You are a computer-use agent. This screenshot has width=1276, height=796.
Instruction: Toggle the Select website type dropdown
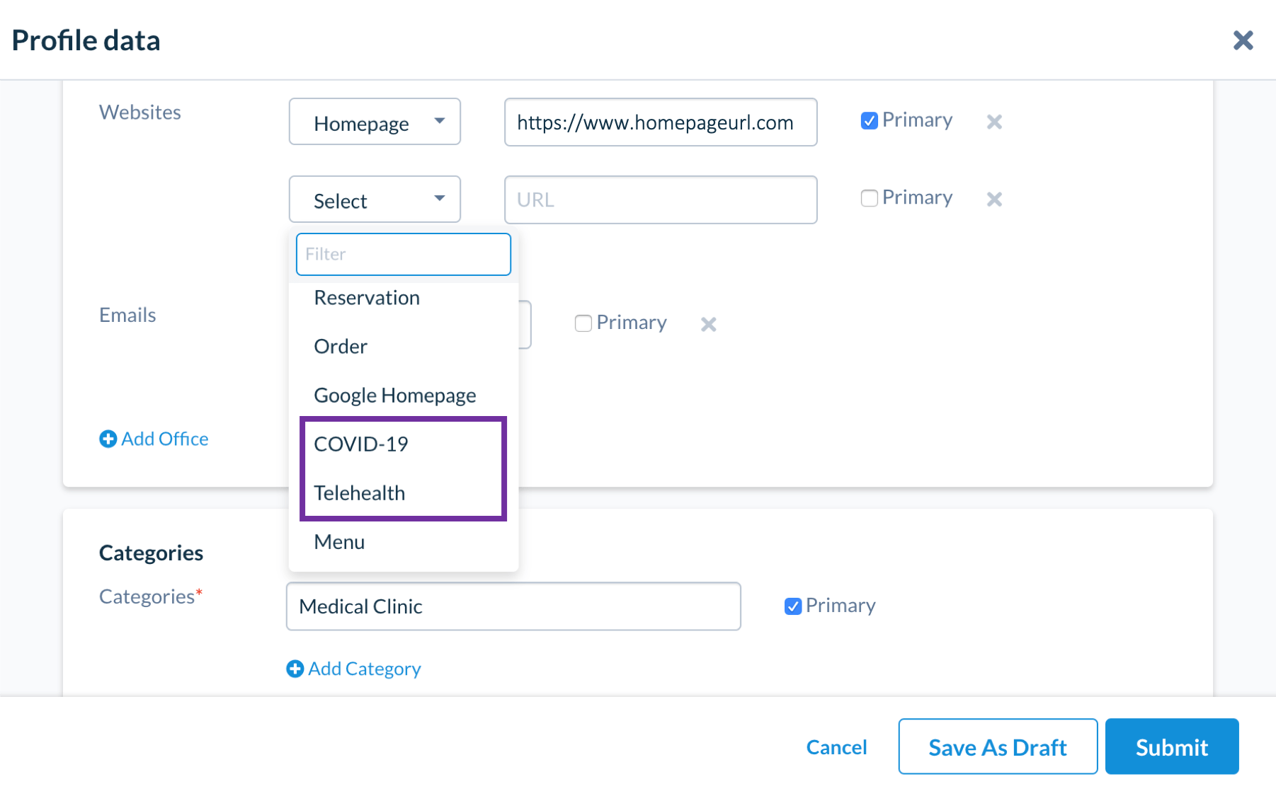[375, 199]
